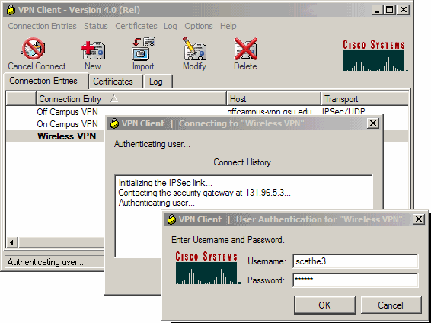
Task: Confirm credentials with the OK button
Action: click(325, 305)
